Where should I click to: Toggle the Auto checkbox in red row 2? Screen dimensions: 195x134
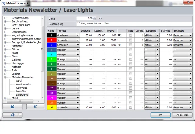coord(130,40)
